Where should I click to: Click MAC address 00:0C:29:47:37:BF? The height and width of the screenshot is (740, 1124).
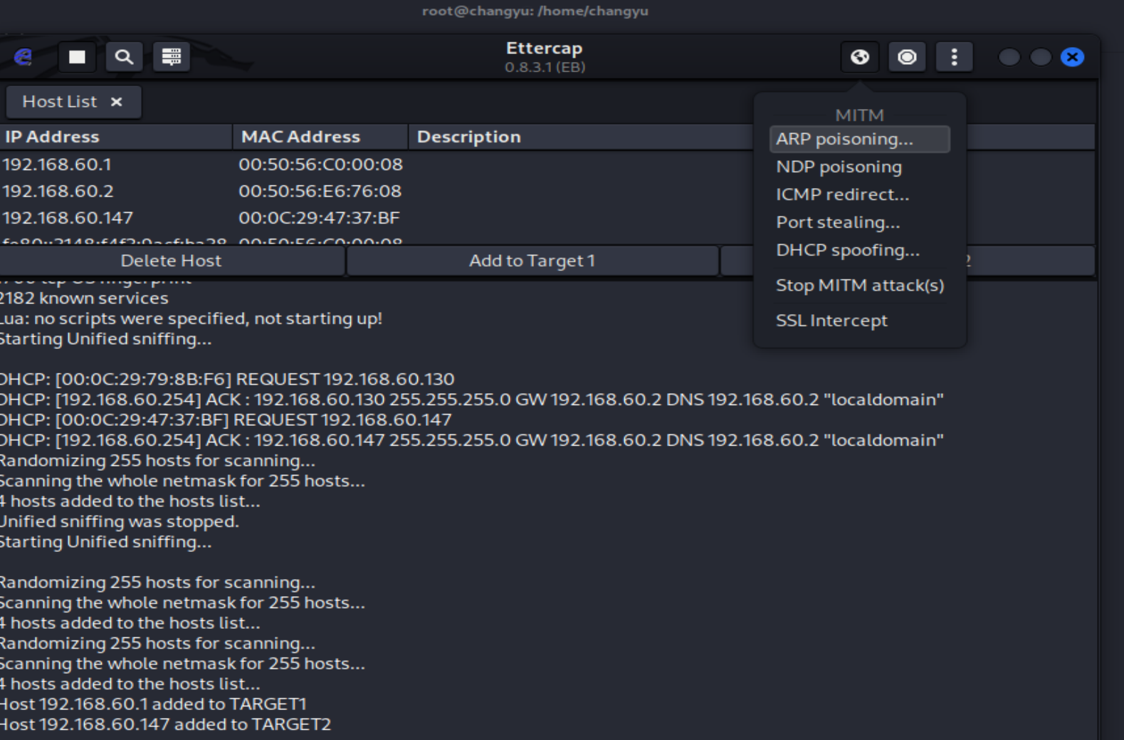tap(319, 218)
